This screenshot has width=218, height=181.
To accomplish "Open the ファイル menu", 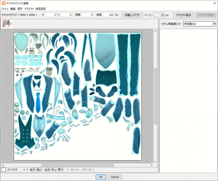I will tap(5, 9).
